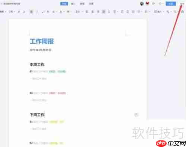Viewport: 186px width, 147px height.
Task: Toggle italic formatting in the toolbar
Action: (x=37, y=12)
